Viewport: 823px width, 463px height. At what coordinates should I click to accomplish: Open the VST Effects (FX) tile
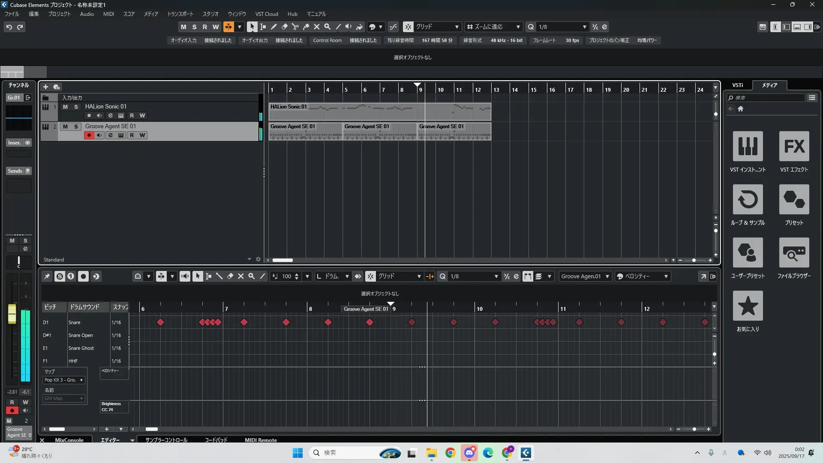coord(794,146)
